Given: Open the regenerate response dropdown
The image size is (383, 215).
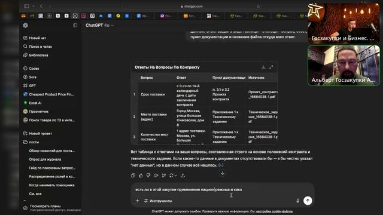Looking at the screenshot, I should 173,175.
